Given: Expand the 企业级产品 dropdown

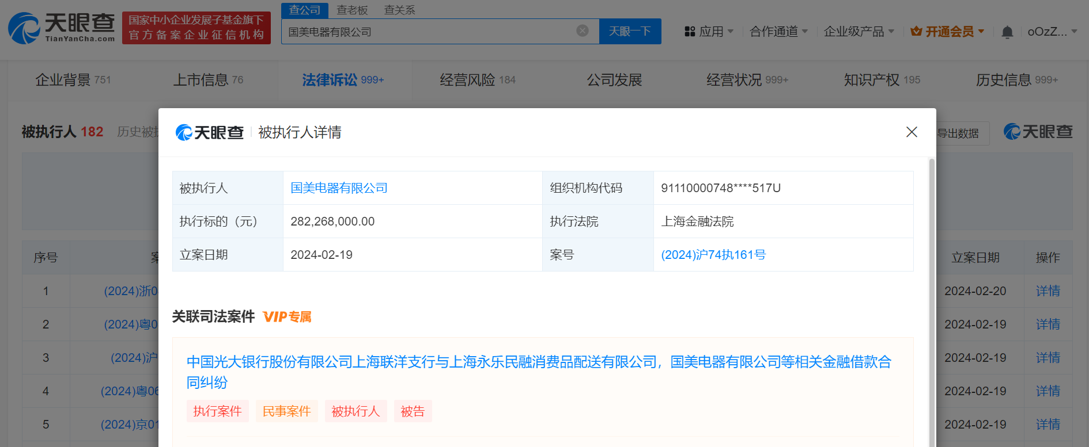Looking at the screenshot, I should click(859, 32).
